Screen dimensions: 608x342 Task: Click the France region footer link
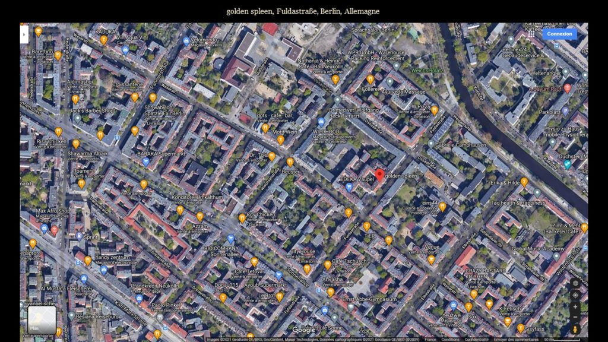[430, 339]
